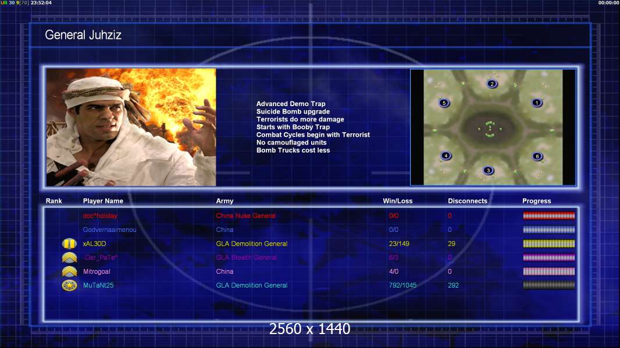Screen dimensions: 620x348
Task: Click Combat Cycles begin with Terrorist line
Action: tap(313, 135)
